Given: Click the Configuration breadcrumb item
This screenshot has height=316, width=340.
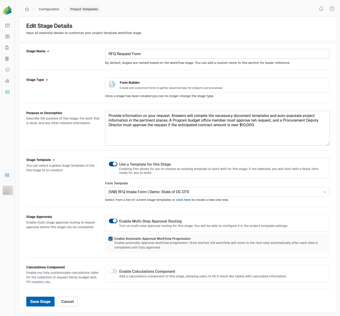Looking at the screenshot, I should (49, 9).
